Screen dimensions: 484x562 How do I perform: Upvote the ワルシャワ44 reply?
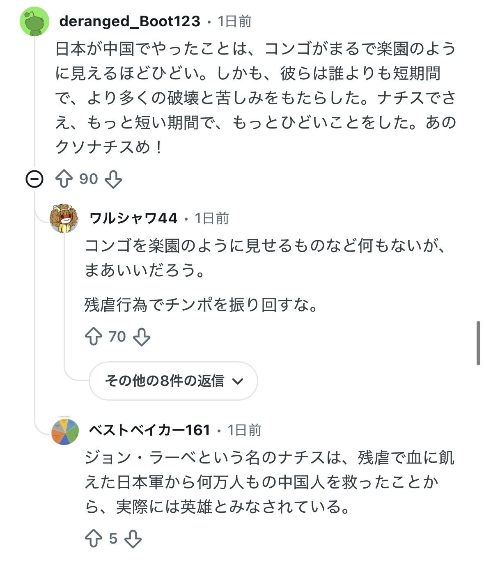[93, 337]
